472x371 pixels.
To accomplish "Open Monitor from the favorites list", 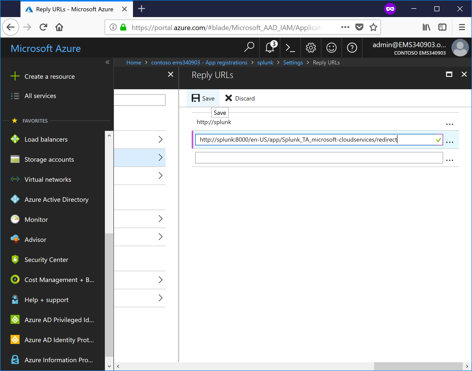I will click(36, 219).
